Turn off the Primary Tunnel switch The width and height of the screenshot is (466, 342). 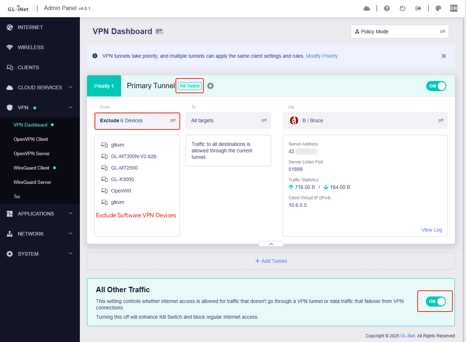[436, 86]
